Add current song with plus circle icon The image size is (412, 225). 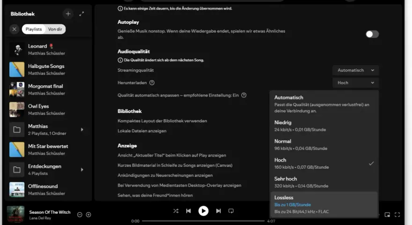(x=88, y=215)
